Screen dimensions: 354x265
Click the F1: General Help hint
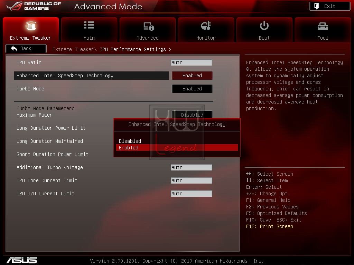coord(268,200)
